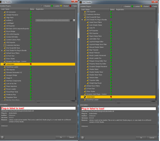Select the Content Library Pane row

click(38, 40)
